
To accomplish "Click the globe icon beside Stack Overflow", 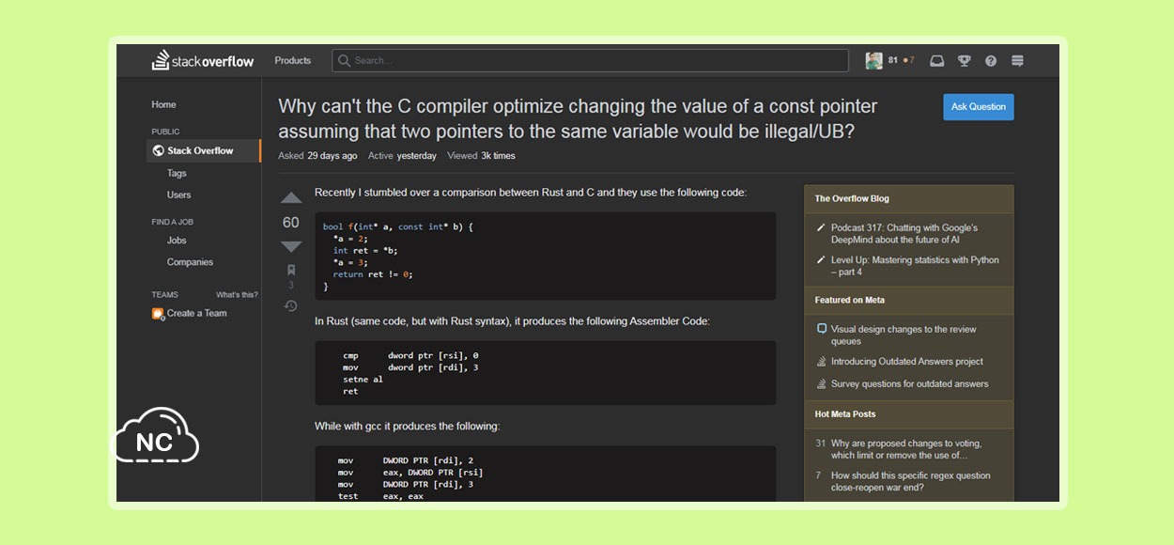I will (158, 150).
